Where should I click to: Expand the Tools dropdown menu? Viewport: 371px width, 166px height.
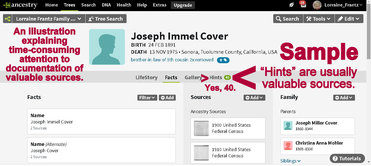point(319,19)
